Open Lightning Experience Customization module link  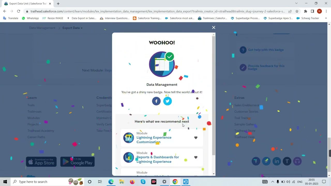click(x=154, y=140)
